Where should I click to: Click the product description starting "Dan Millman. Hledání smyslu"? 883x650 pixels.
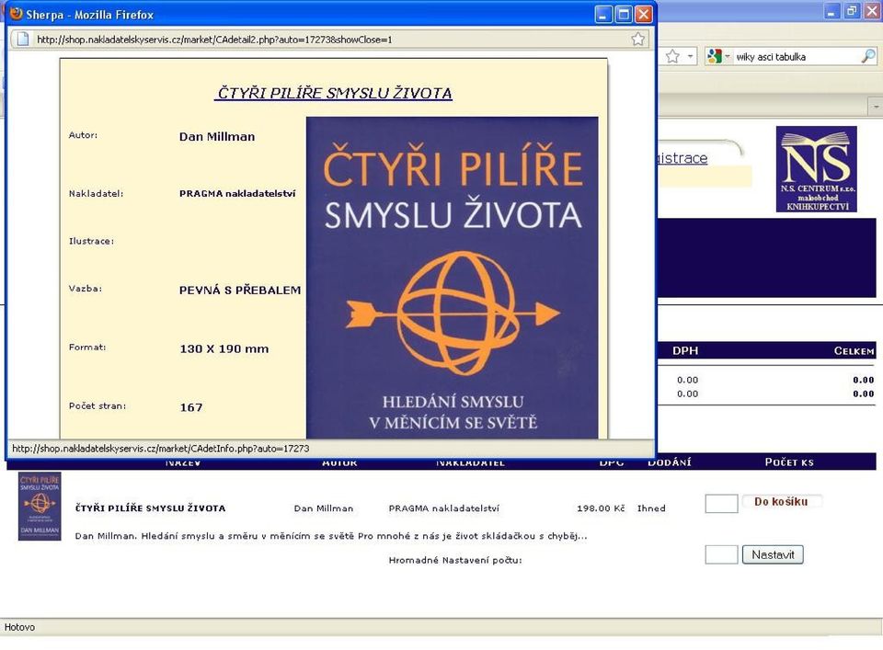pyautogui.click(x=331, y=536)
